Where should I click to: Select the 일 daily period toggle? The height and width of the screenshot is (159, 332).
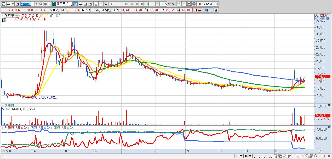75,4
